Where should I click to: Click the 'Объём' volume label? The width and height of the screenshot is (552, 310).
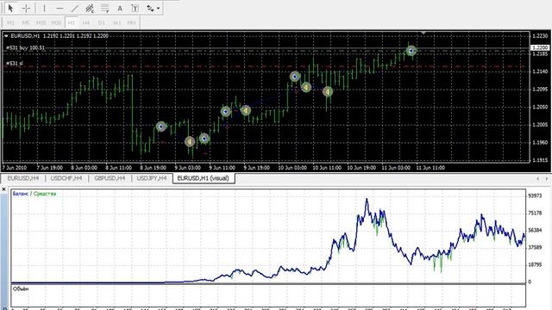pos(21,289)
